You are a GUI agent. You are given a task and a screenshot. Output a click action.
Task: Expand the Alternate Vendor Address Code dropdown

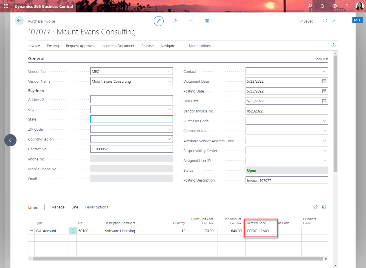click(x=325, y=141)
